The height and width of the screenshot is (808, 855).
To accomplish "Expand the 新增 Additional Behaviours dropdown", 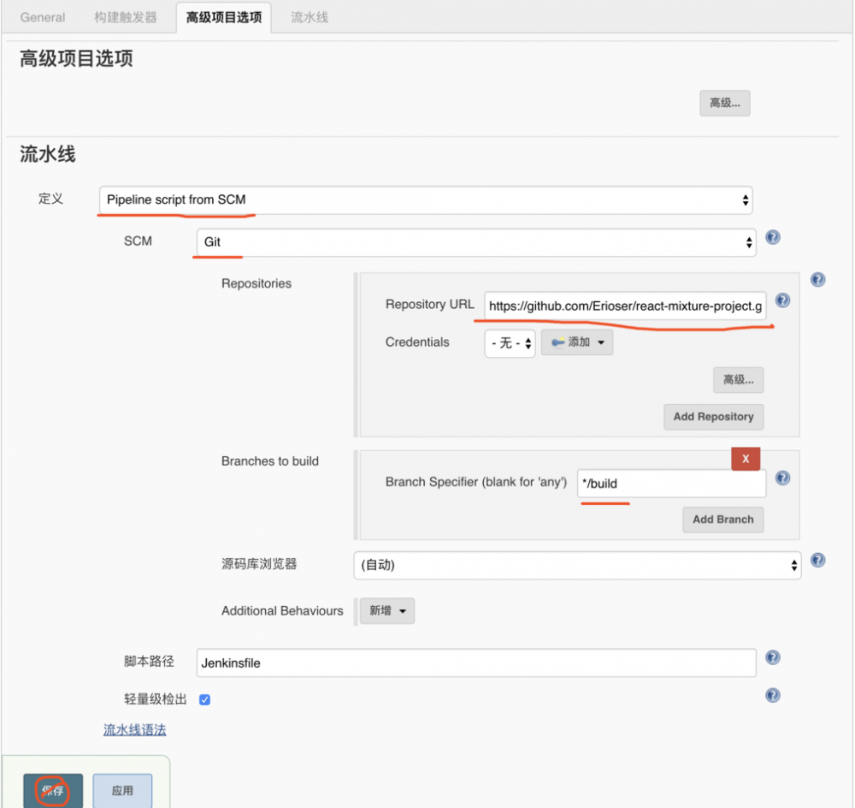I will [387, 611].
